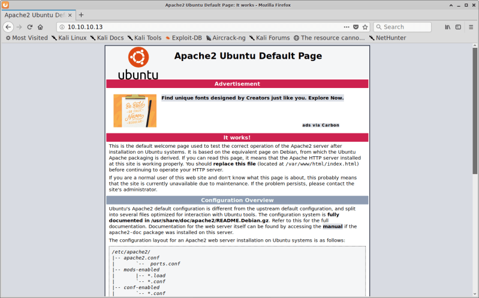
Task: Click the fonts advertisement image
Action: pyautogui.click(x=135, y=111)
